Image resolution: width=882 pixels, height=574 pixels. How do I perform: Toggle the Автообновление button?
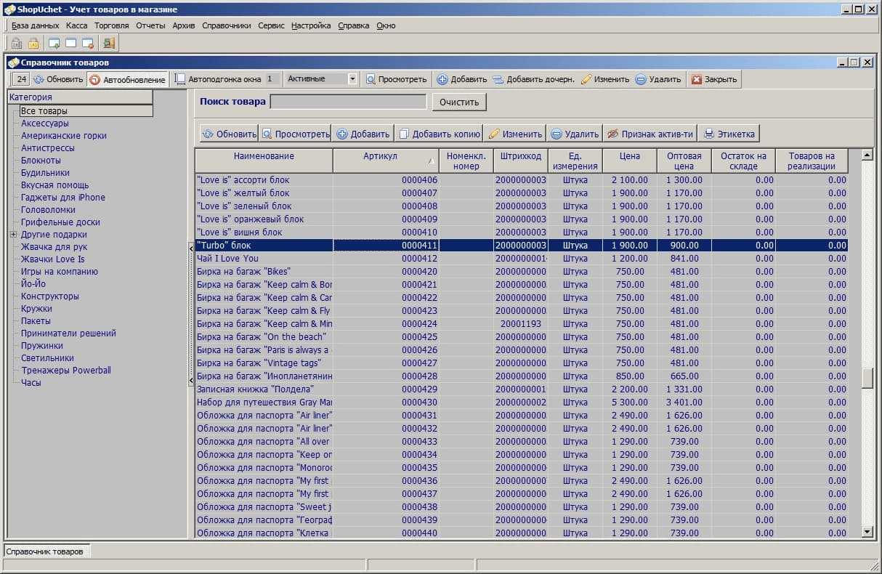coord(127,79)
